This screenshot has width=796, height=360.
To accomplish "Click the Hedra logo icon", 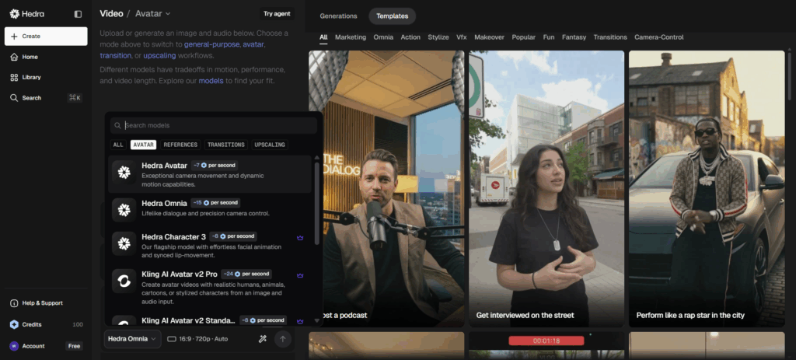I will click(14, 14).
